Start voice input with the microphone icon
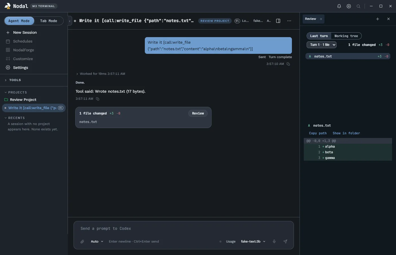This screenshot has height=255, width=396. coord(274,242)
